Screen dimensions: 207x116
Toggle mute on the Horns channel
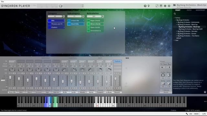tap(89, 88)
